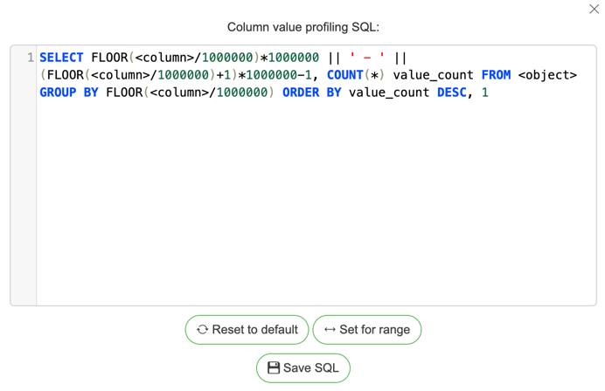Click line number 1 in the gutter
The height and width of the screenshot is (391, 605).
[x=30, y=58]
